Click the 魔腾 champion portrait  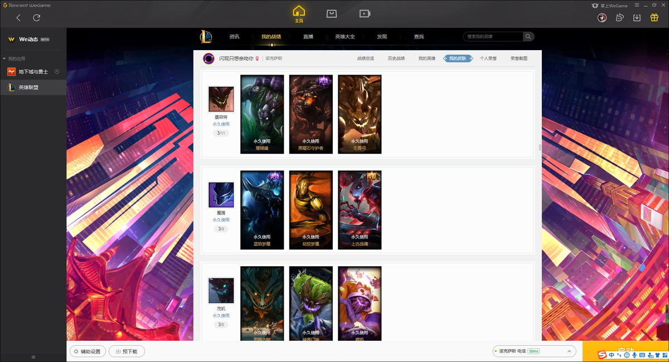[x=221, y=195]
